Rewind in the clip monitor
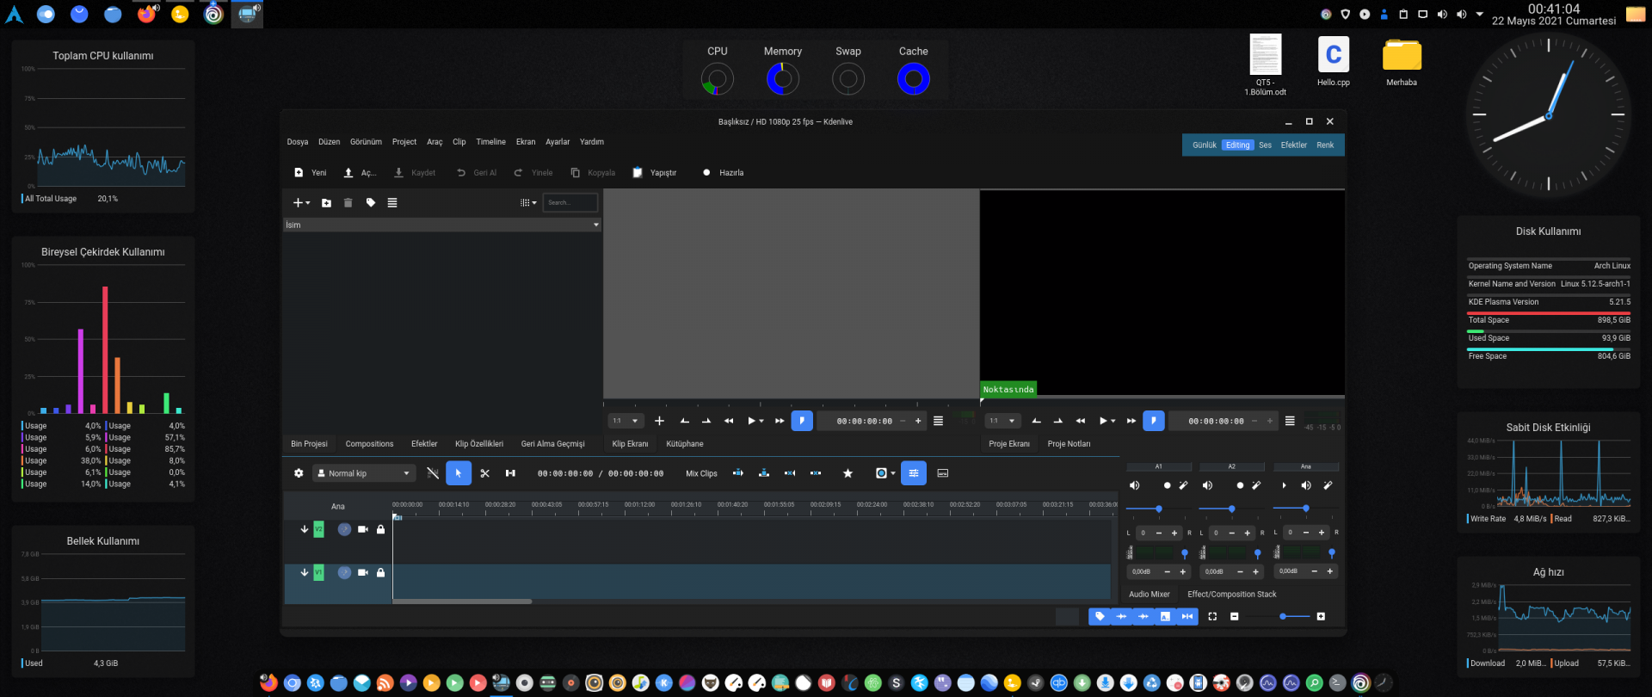The image size is (1652, 697). coord(729,421)
